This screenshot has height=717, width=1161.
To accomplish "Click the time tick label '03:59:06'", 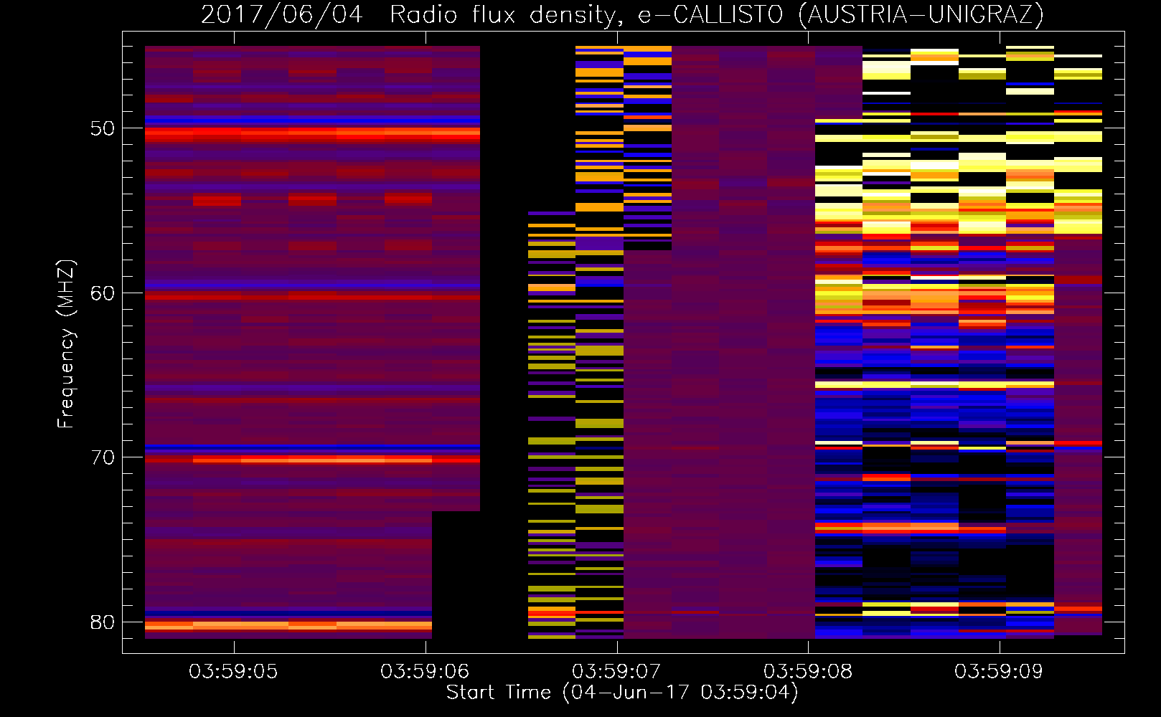I will 425,671.
